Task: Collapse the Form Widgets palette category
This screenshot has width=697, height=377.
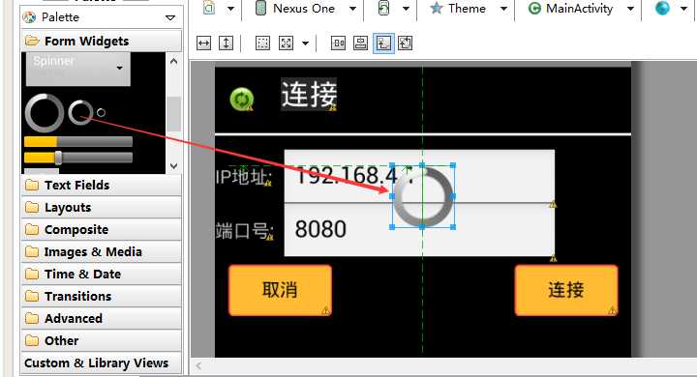Action: pyautogui.click(x=102, y=41)
